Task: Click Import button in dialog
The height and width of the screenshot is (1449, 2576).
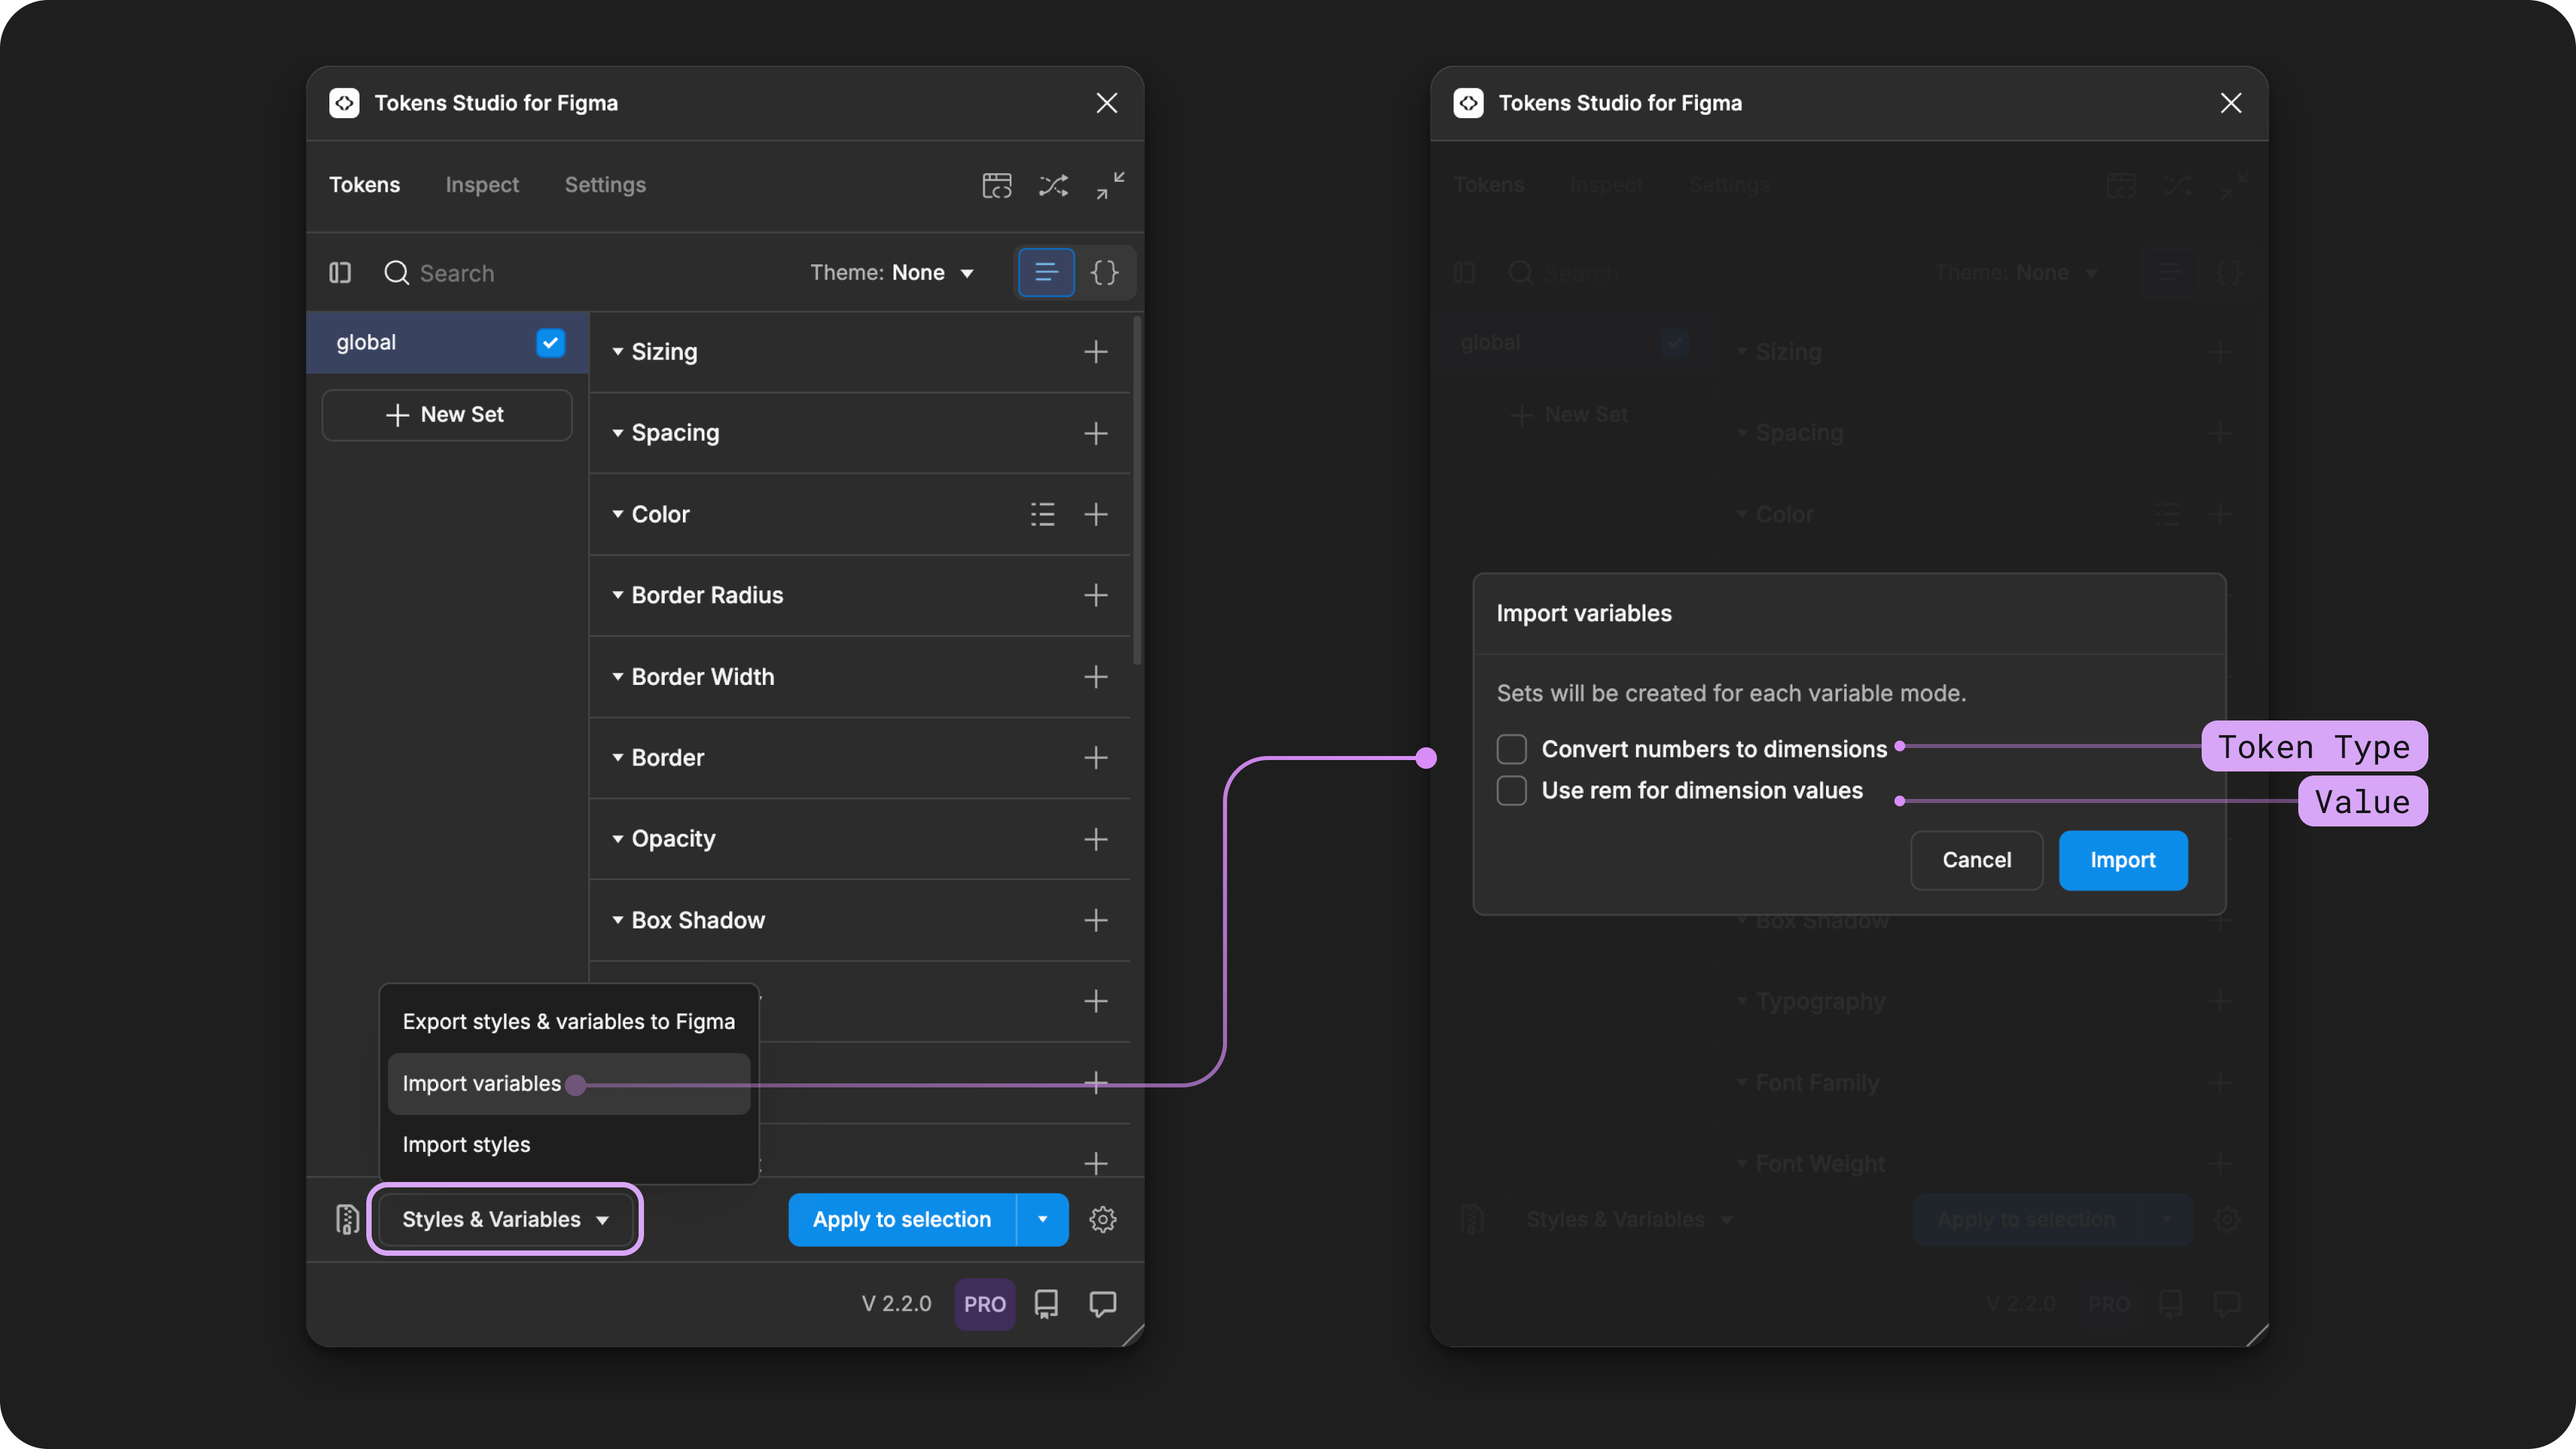Action: tap(2123, 860)
